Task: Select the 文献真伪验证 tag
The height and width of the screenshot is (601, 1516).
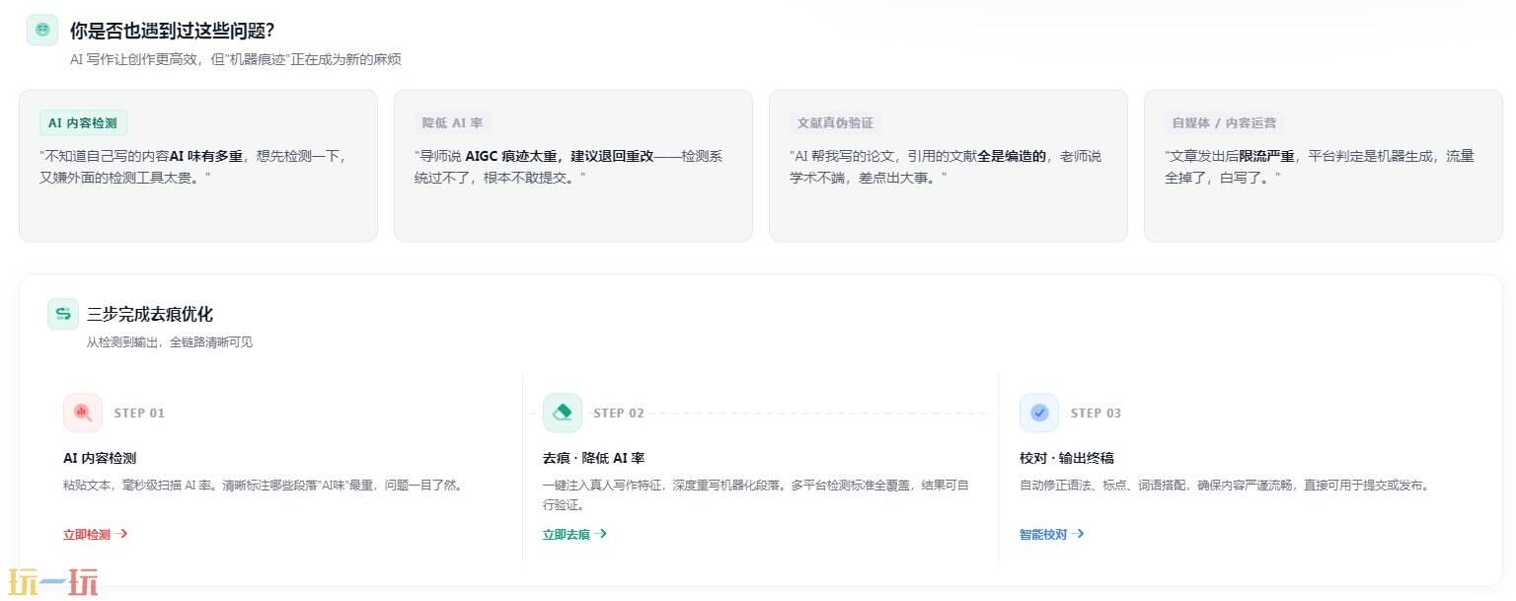Action: click(x=835, y=123)
